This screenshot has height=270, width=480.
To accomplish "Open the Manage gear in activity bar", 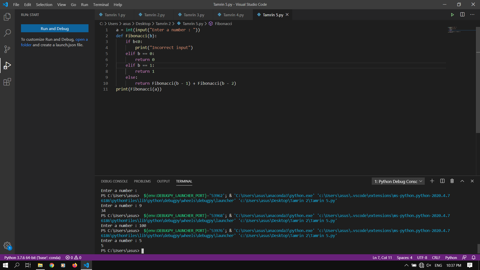I will pos(7,245).
